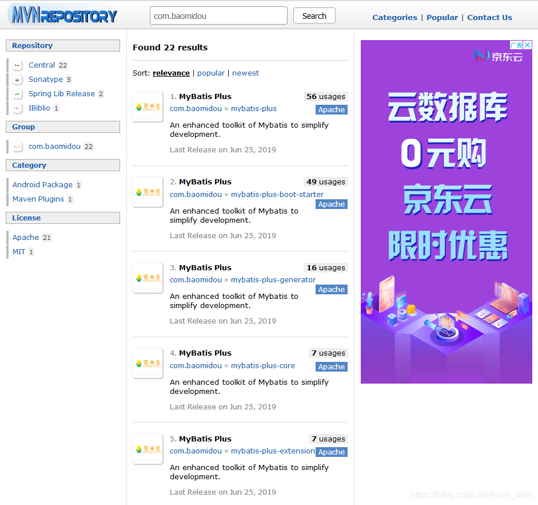538x505 pixels.
Task: Click com.baomidou group link in result 1
Action: [196, 109]
